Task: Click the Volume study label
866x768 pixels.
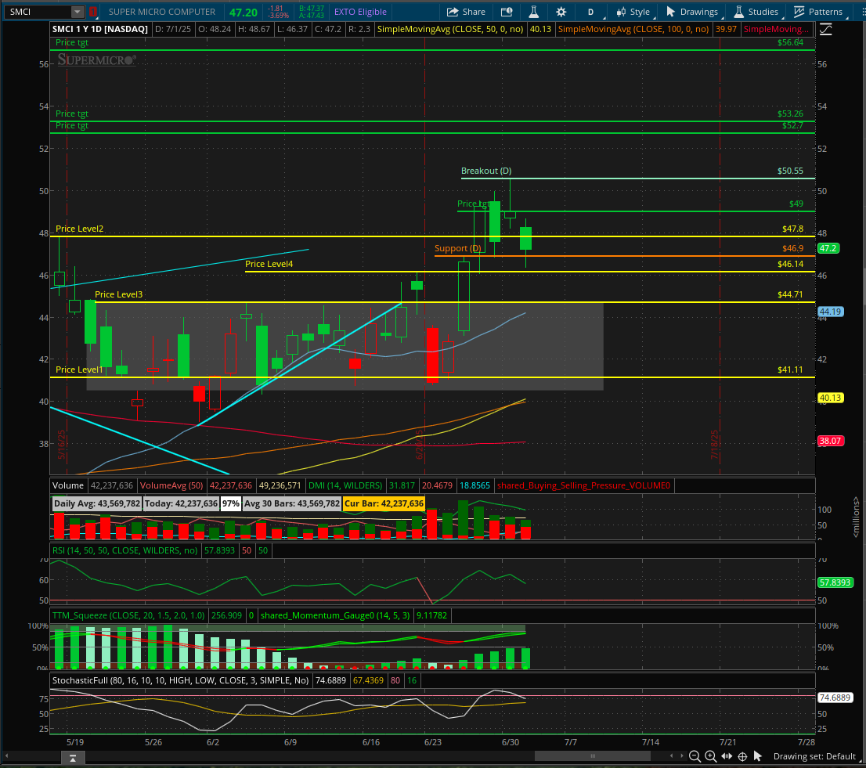Action: (68, 486)
